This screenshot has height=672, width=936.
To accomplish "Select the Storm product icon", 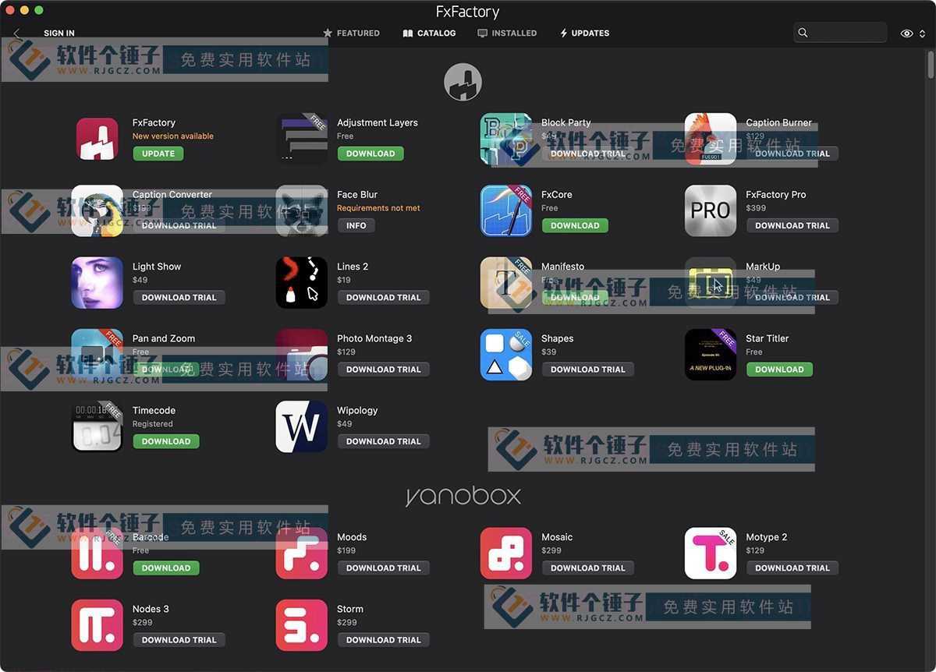I will pyautogui.click(x=302, y=624).
